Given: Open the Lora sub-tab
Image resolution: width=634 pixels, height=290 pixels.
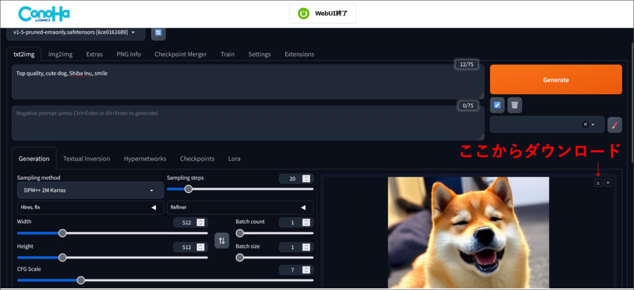Looking at the screenshot, I should tap(234, 159).
